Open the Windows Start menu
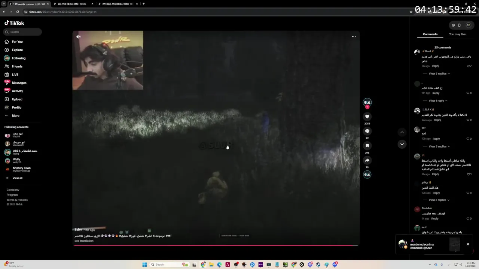The width and height of the screenshot is (479, 269). 144,265
